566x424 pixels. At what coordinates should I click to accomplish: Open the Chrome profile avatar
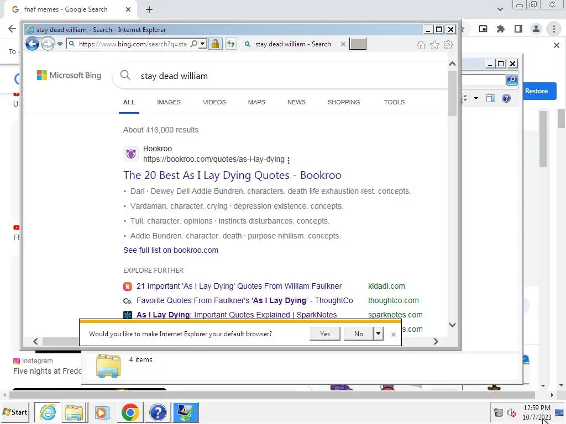tap(536, 29)
